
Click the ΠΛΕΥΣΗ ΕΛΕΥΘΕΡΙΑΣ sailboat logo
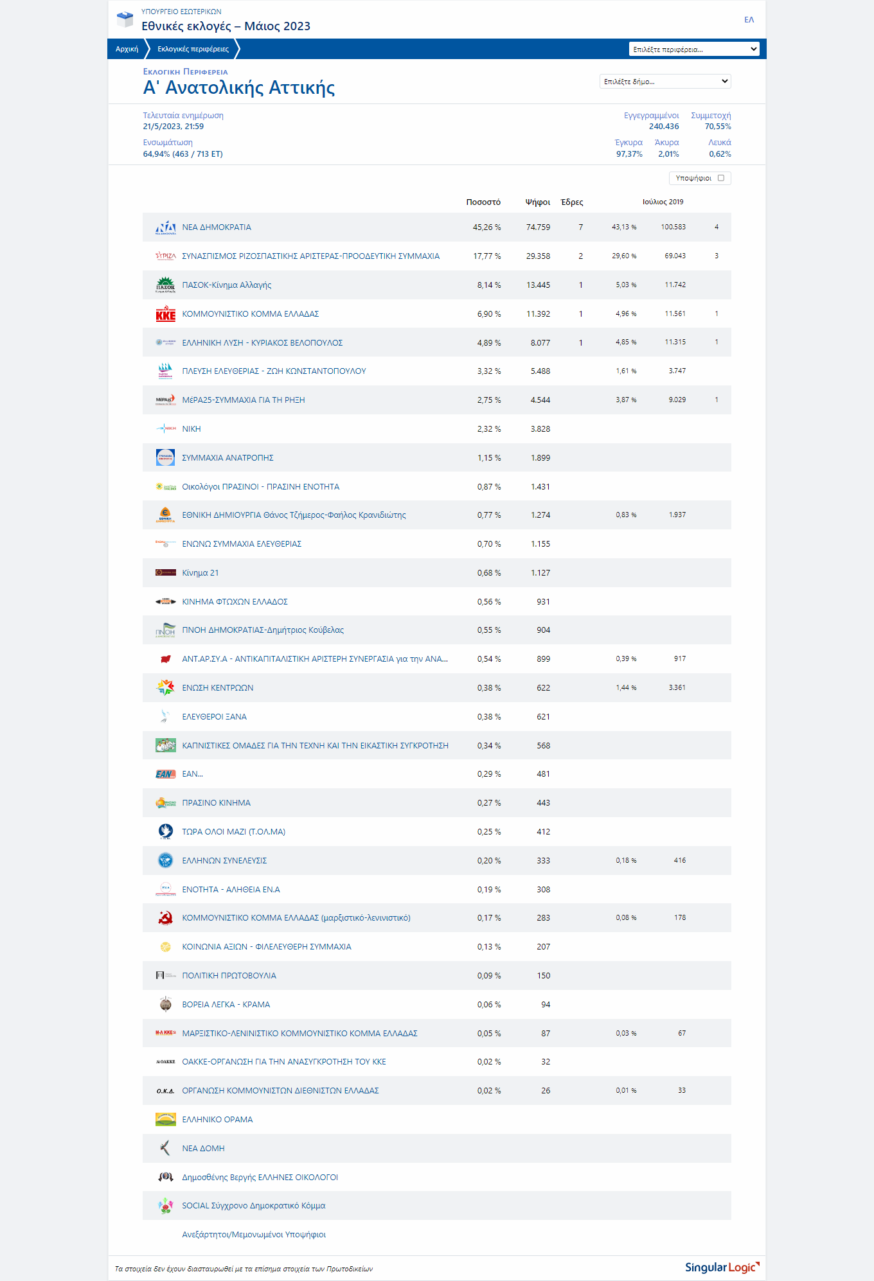point(165,371)
